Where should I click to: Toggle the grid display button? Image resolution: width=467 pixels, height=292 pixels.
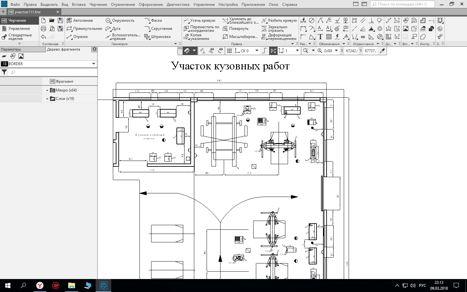(229, 51)
